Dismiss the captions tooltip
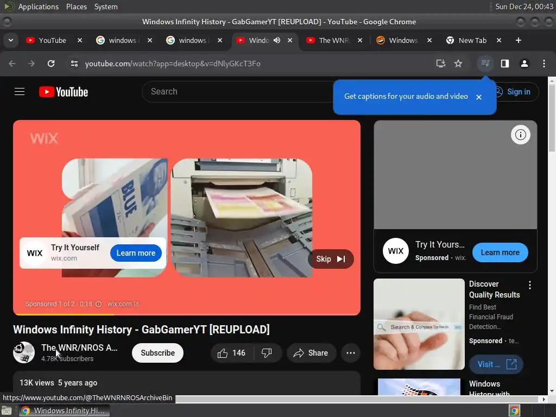556x417 pixels. pos(479,97)
